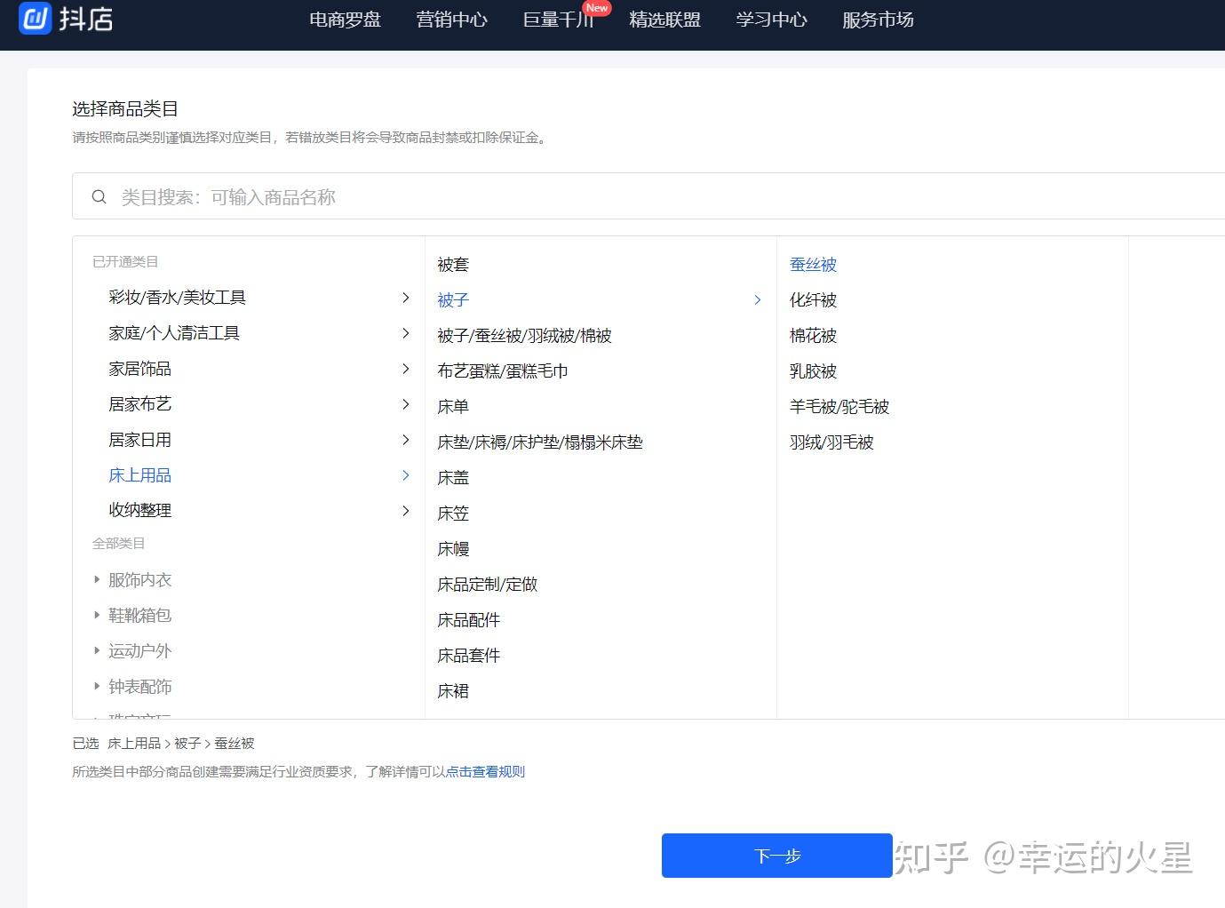1225x908 pixels.
Task: Open 电商罗盘 in the top navigation
Action: tap(345, 20)
